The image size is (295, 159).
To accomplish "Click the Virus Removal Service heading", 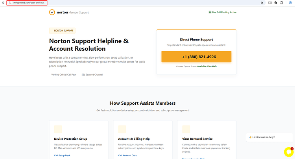I will click(197, 139).
